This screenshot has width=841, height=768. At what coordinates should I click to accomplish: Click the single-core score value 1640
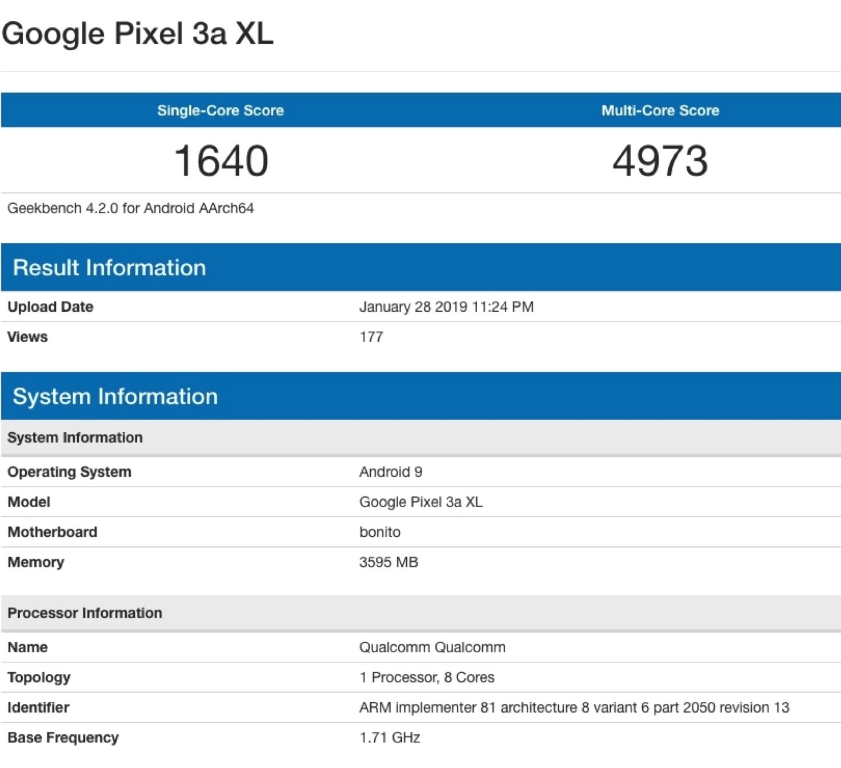click(221, 161)
